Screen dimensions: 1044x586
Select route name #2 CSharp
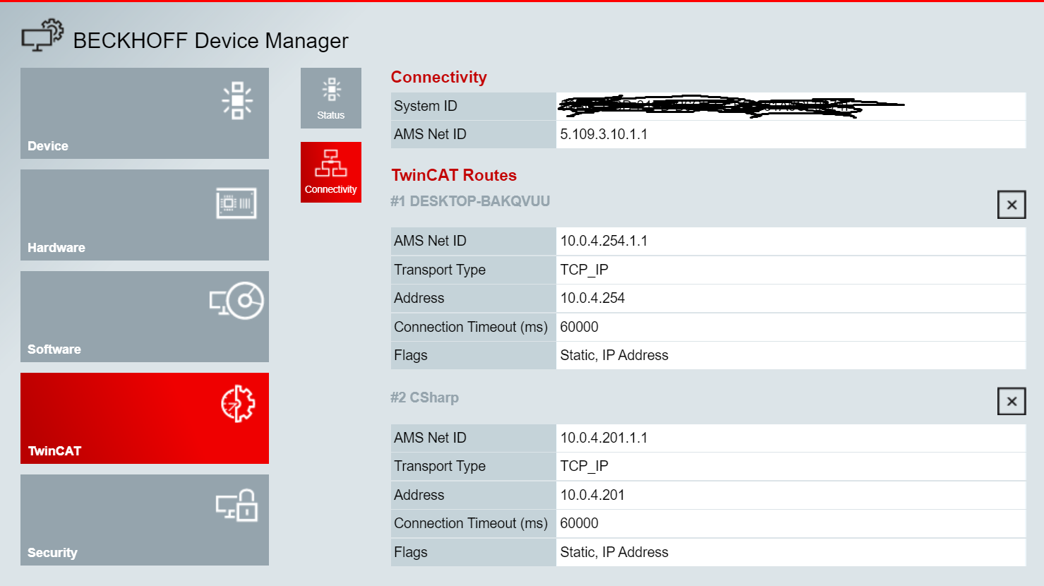[424, 397]
